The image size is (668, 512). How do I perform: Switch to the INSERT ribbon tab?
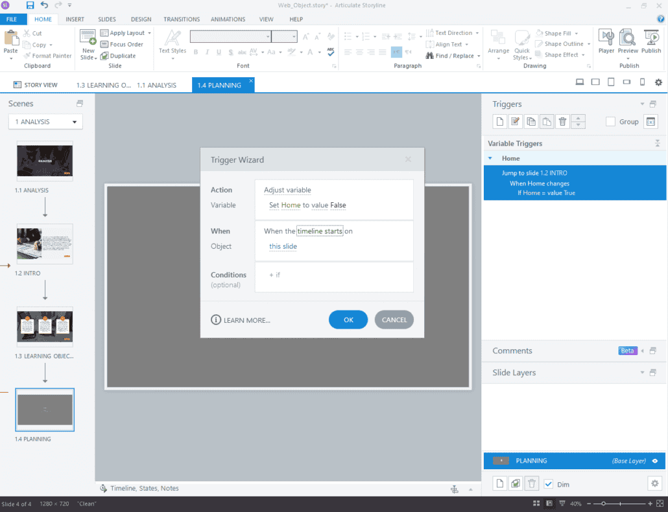click(x=75, y=19)
